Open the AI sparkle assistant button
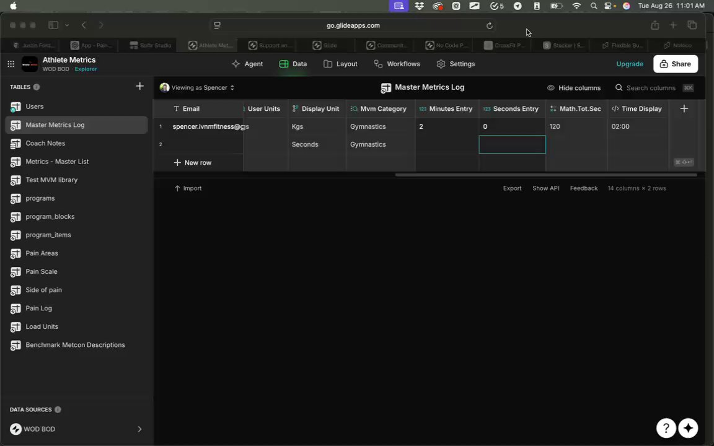This screenshot has height=446, width=714. tap(688, 428)
